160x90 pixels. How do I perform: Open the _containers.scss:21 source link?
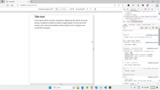coord(151,42)
